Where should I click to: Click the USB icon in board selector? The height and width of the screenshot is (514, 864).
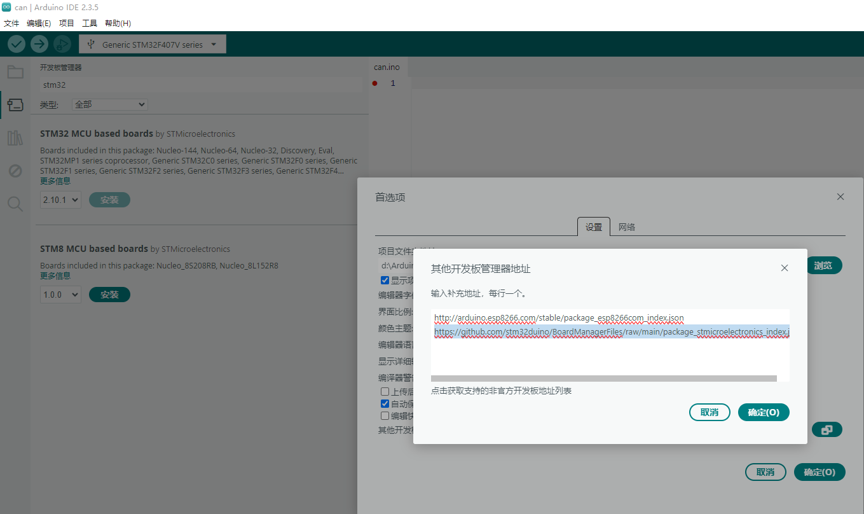pyautogui.click(x=92, y=45)
